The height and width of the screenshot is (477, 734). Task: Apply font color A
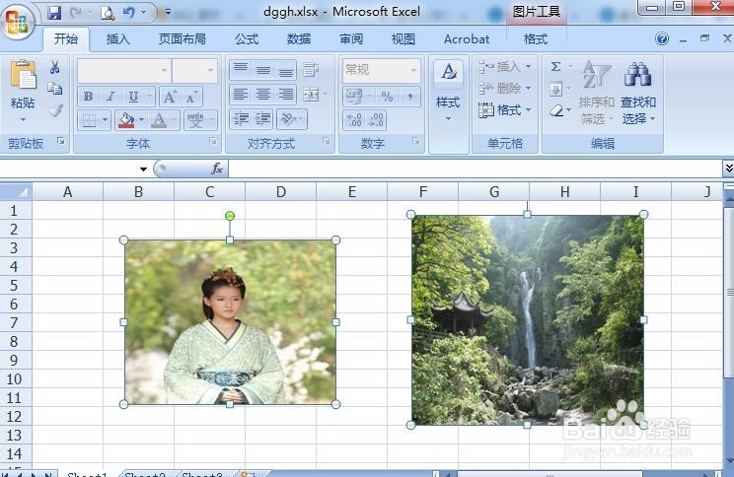point(159,120)
